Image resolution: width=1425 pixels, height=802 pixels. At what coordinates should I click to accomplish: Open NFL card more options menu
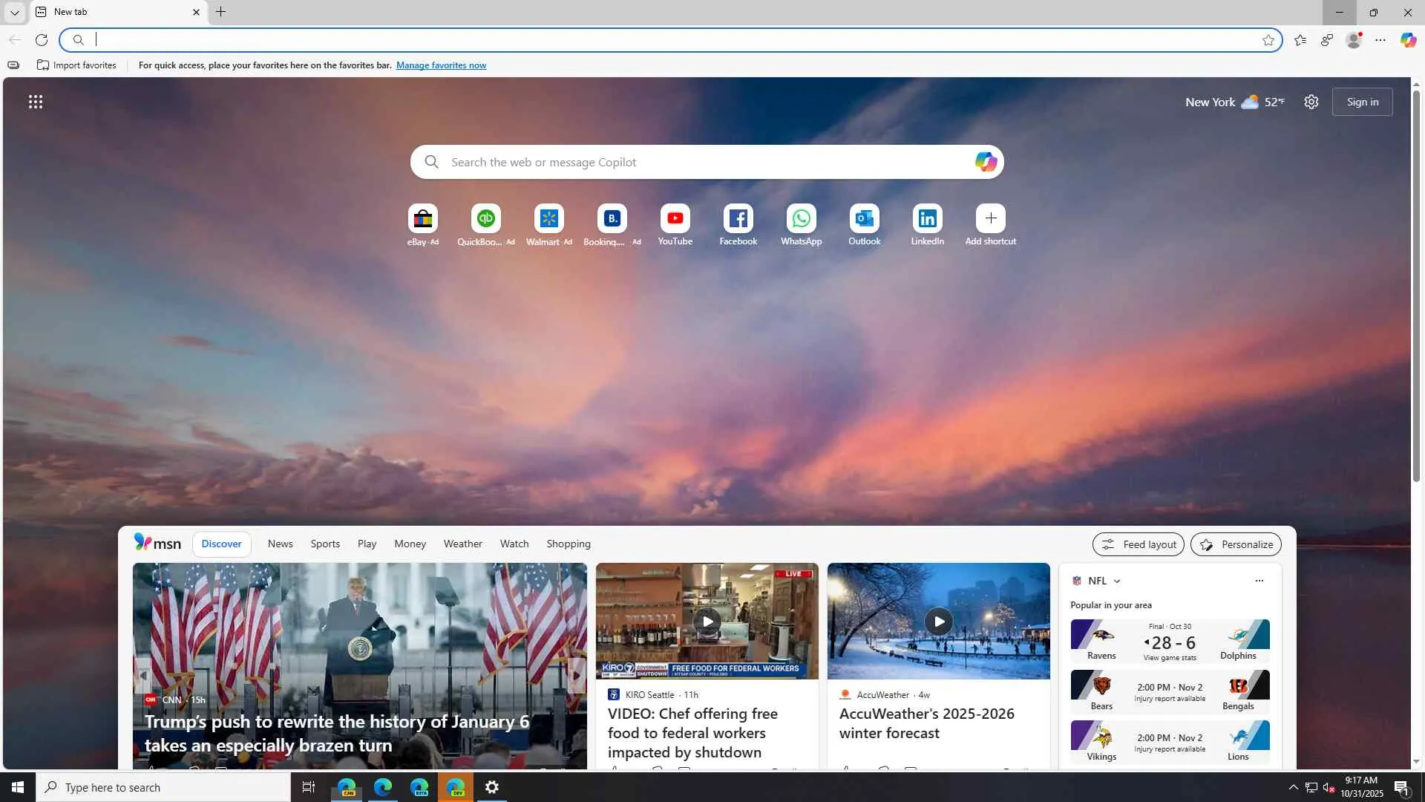pos(1259,581)
